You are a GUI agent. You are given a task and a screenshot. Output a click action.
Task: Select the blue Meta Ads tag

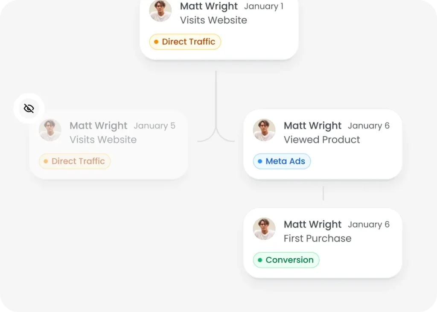tap(282, 161)
